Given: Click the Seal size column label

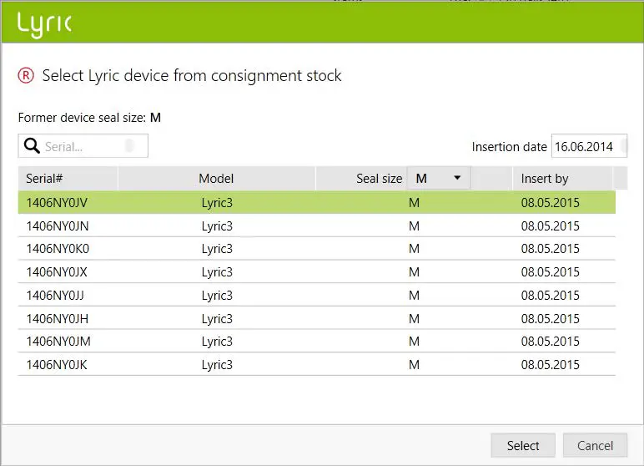Looking at the screenshot, I should click(379, 179).
